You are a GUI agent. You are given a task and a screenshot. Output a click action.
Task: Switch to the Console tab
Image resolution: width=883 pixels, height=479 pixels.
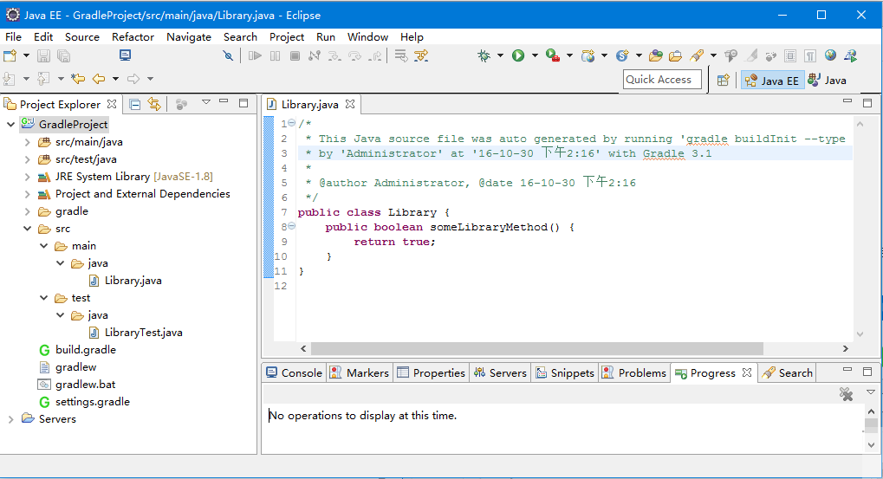(294, 372)
